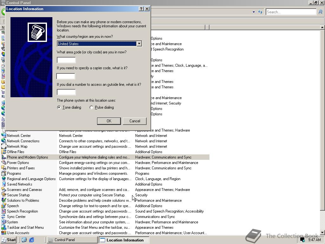Click 'Sound and Speech Recognition; Accessibility' category

point(169,211)
